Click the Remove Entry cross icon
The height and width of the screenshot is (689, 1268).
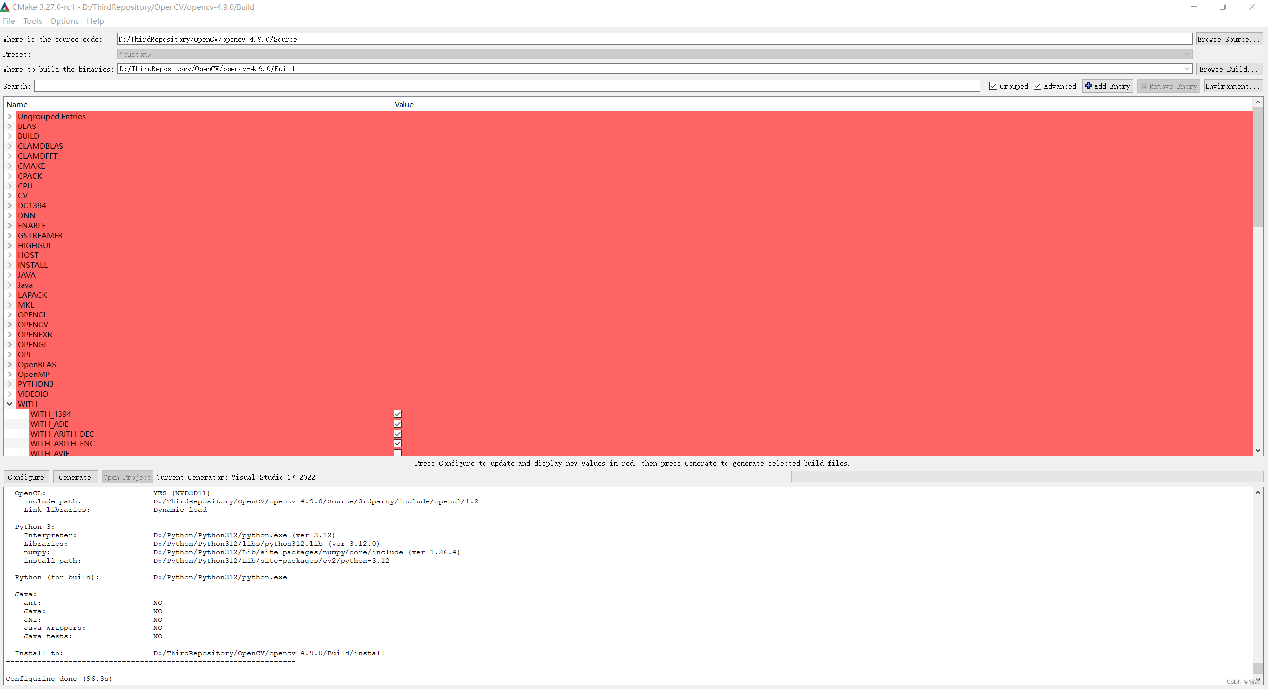[1144, 86]
